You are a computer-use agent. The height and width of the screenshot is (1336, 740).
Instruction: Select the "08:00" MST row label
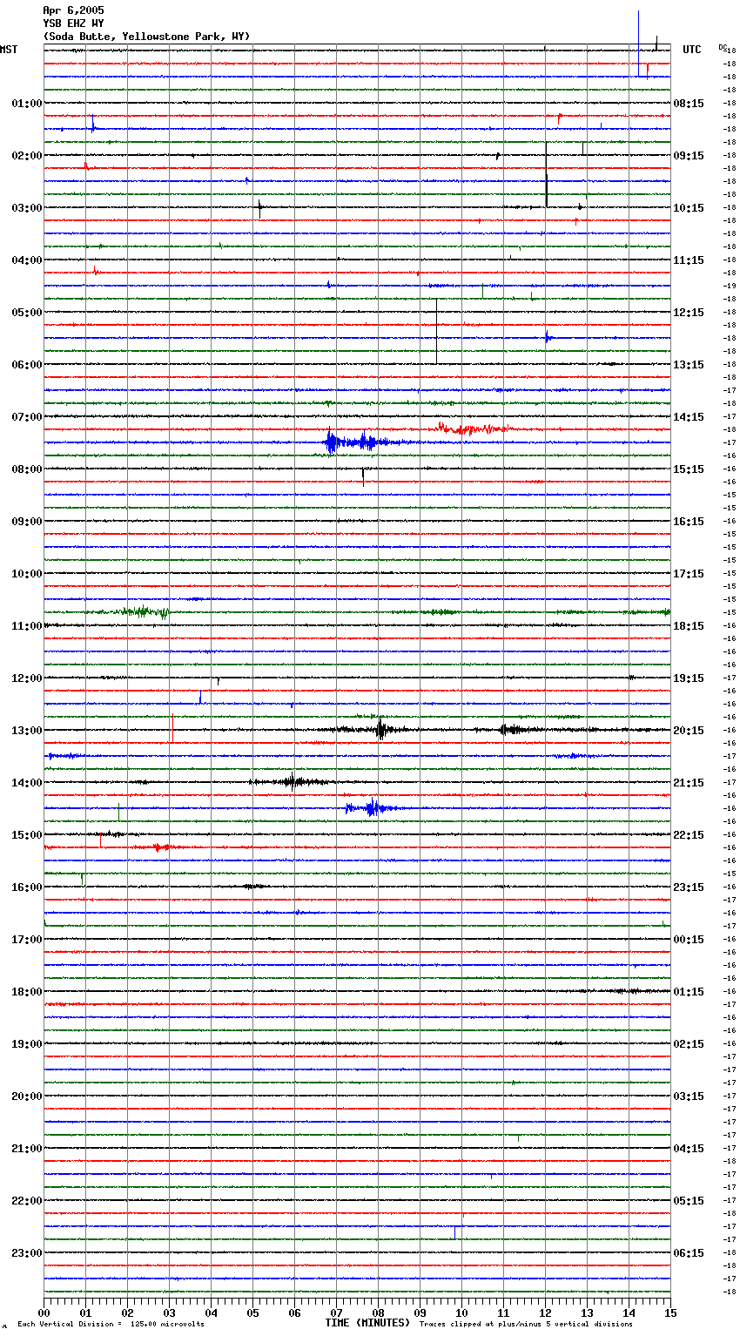click(x=27, y=469)
